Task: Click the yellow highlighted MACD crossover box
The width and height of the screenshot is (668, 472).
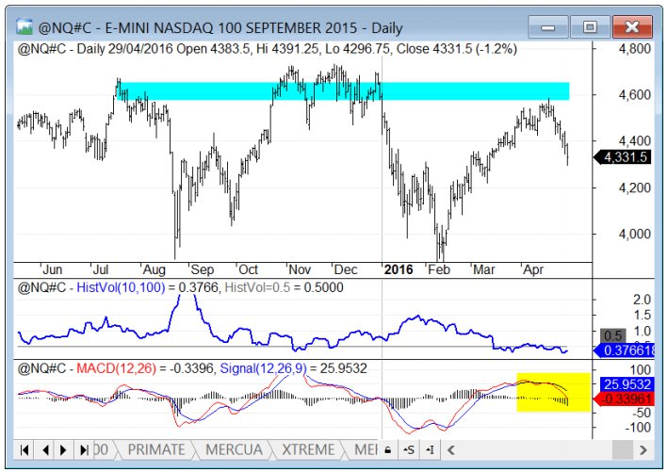Action: tap(553, 392)
